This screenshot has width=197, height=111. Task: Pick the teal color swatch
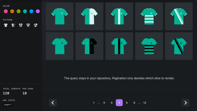pyautogui.click(x=25, y=11)
